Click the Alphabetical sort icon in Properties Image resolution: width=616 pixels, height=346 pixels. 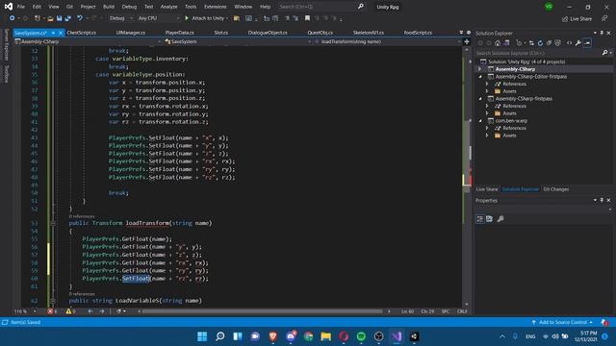[x=490, y=219]
